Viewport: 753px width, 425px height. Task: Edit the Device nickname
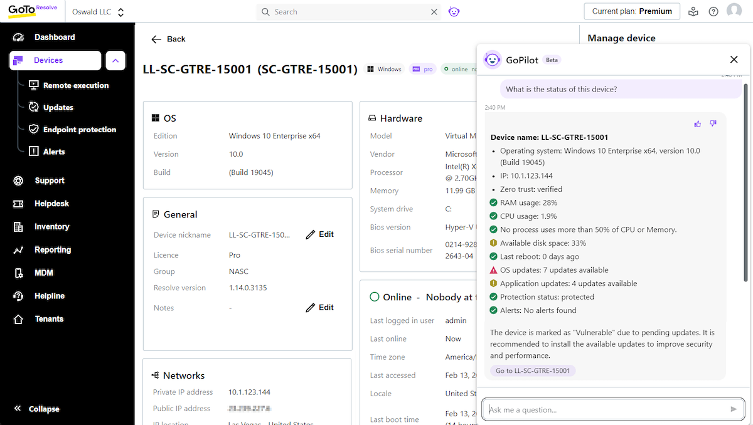(320, 234)
